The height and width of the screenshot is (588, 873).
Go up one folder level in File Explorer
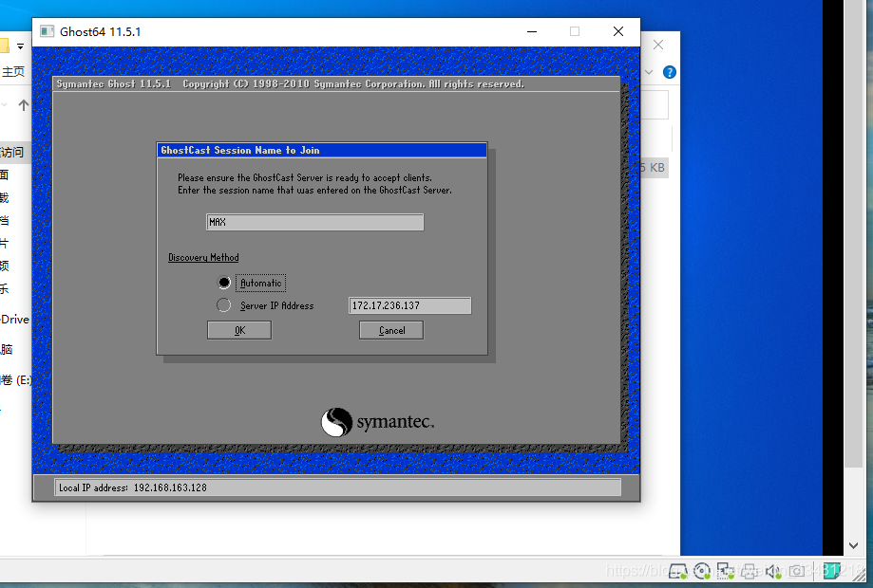(24, 105)
